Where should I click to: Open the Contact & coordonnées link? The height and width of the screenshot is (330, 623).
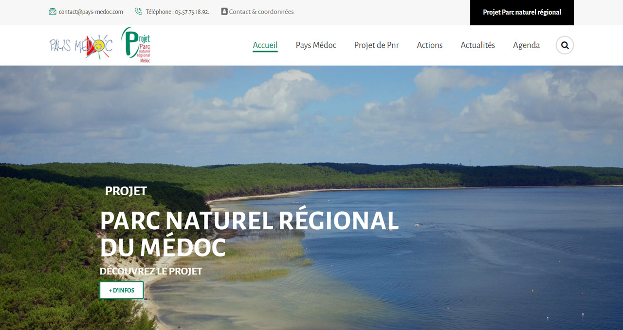pos(261,12)
